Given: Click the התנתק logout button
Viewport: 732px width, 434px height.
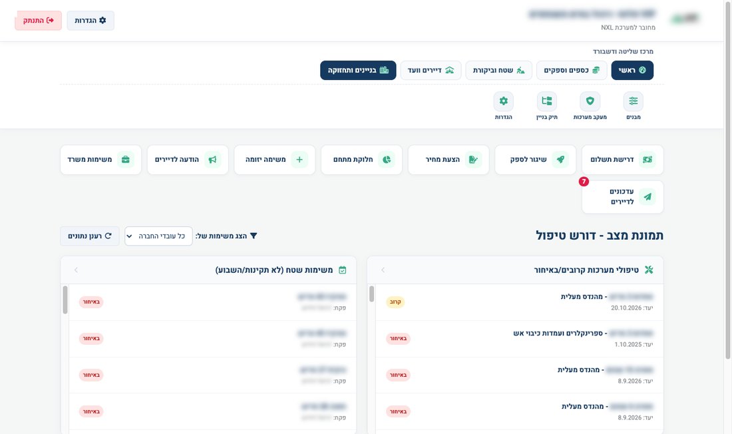Looking at the screenshot, I should (39, 21).
